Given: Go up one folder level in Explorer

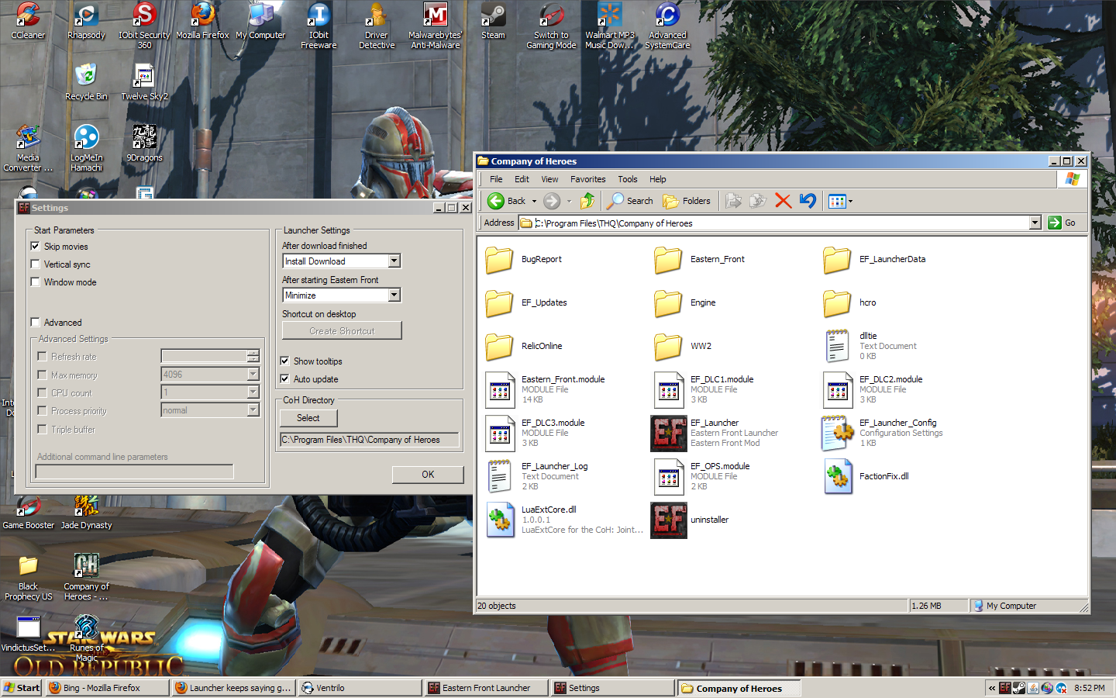Looking at the screenshot, I should [x=587, y=201].
